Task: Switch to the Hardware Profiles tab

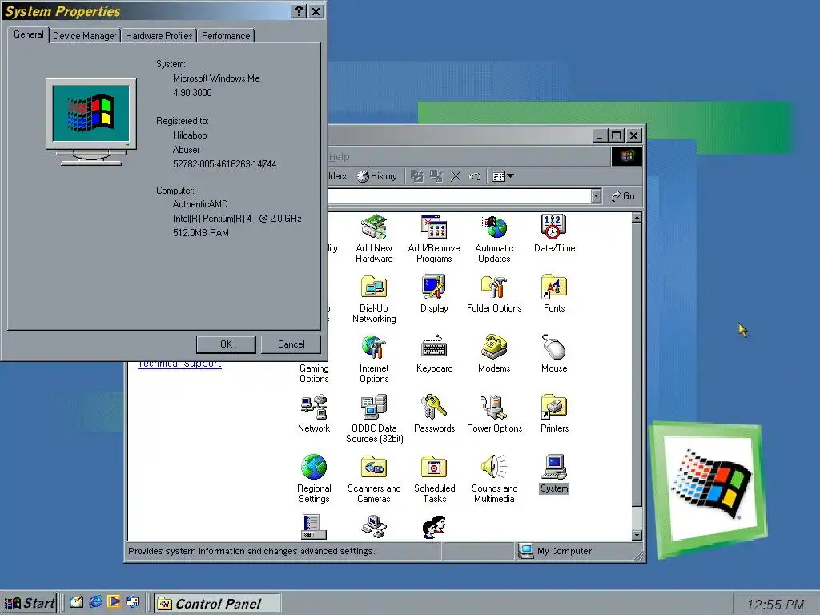Action: click(x=159, y=35)
